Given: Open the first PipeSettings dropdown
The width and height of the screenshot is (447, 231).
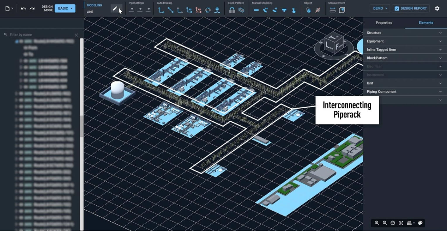Looking at the screenshot, I should tap(132, 10).
